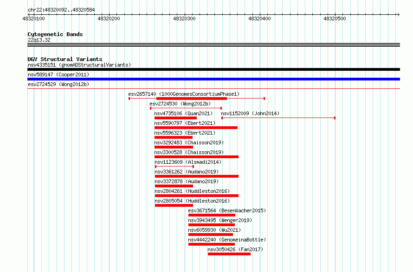
Task: Select the nsv3050426 red bar
Action: tap(229, 254)
